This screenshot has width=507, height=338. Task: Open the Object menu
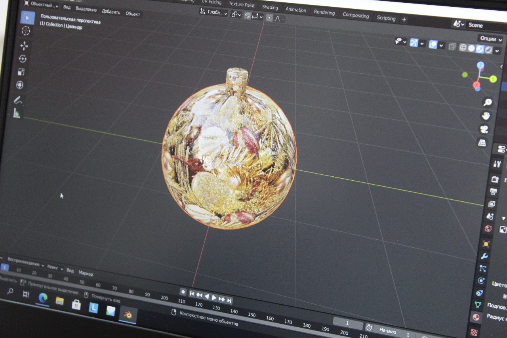coord(133,14)
